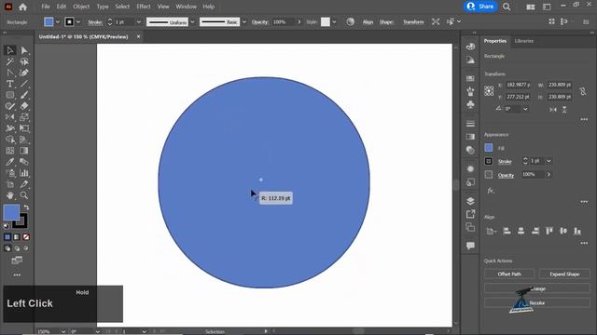Open the Comments panel icon
Image resolution: width=597 pixels, height=335 pixels.
(470, 246)
